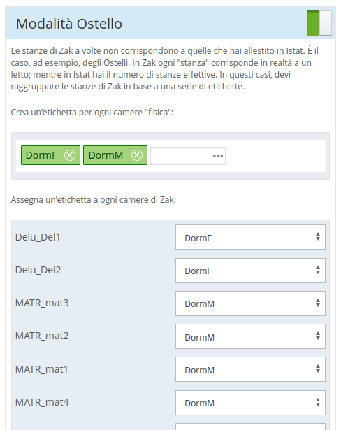Open the MATR_mat2 label dropdown
Viewport: 341px width, 430px height.
[250, 336]
